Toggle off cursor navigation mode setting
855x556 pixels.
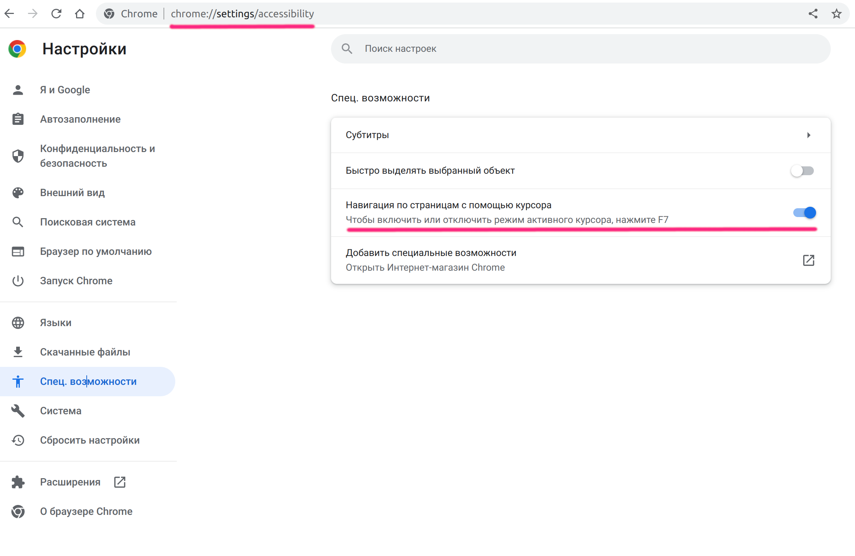[x=805, y=212]
